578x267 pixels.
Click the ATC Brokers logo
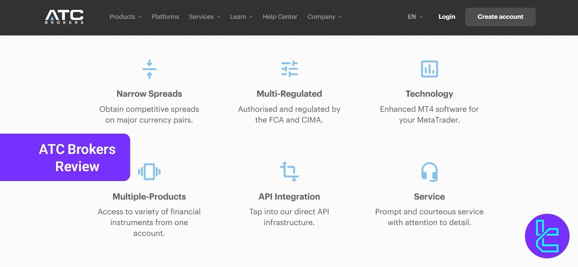click(64, 17)
